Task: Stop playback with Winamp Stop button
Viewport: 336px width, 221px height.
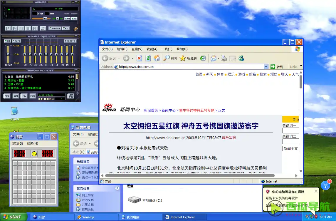Action: (28, 28)
